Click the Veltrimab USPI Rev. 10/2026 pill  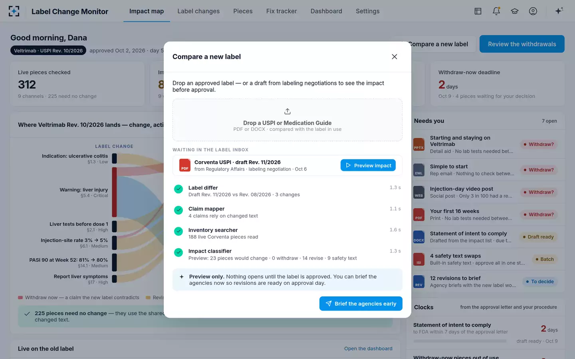(x=48, y=51)
